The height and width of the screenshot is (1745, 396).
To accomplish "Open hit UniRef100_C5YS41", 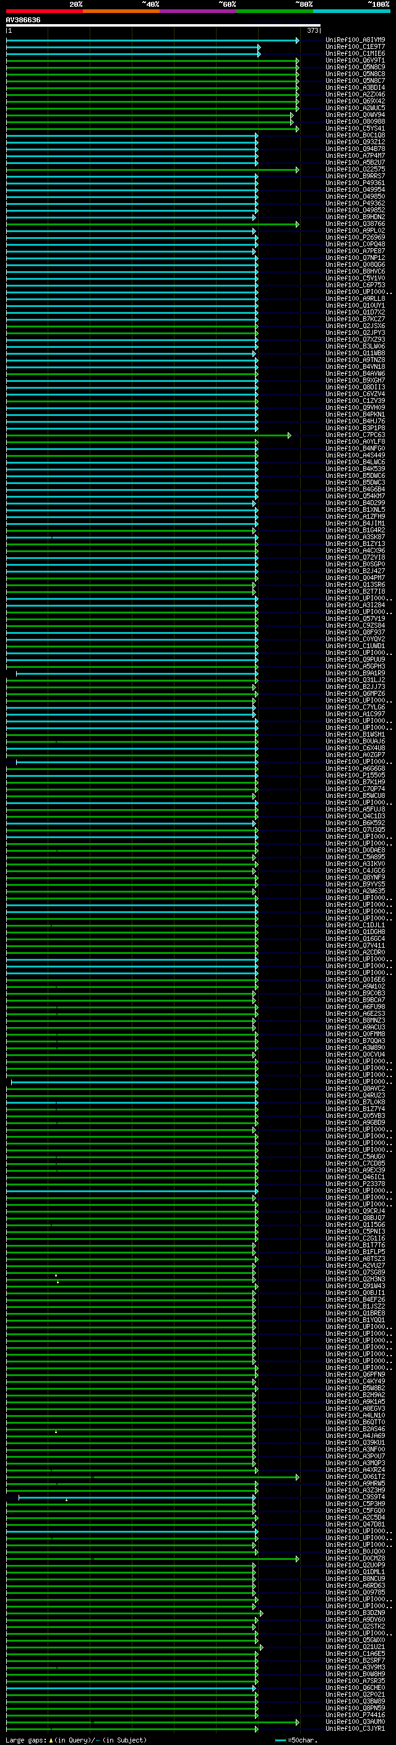I will coord(355,128).
